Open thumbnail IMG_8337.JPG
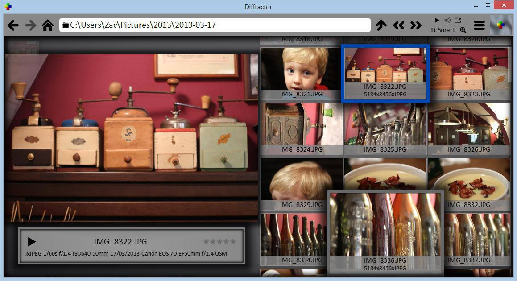Image resolution: width=517 pixels, height=281 pixels. pyautogui.click(x=477, y=240)
